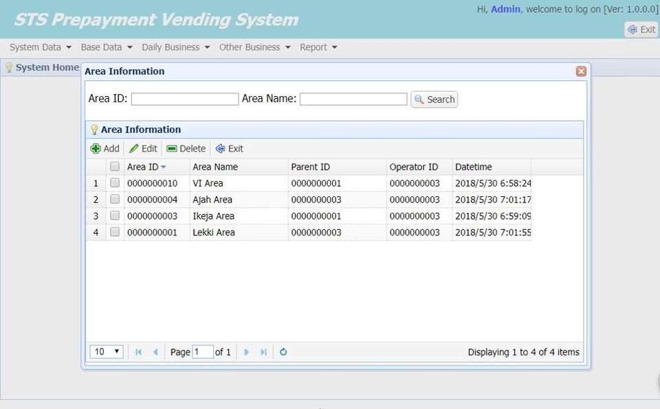Go to last page arrow
660x409 pixels.
coord(263,352)
